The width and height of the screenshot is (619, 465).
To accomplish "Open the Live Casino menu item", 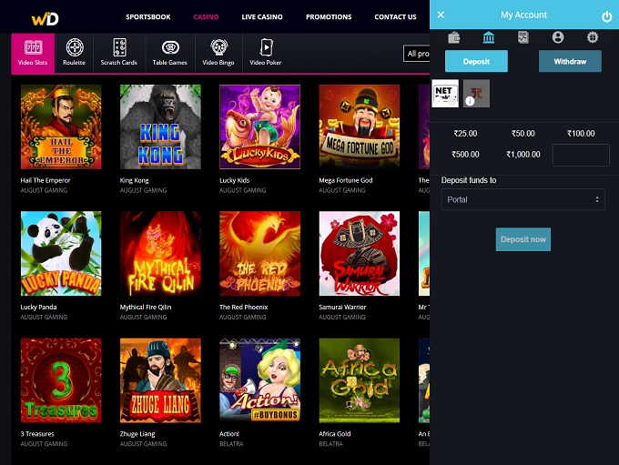I will [x=262, y=16].
